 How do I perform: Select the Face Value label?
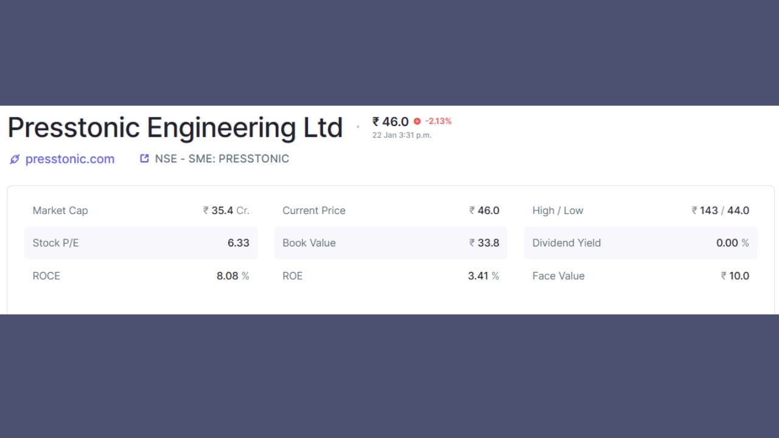(558, 276)
